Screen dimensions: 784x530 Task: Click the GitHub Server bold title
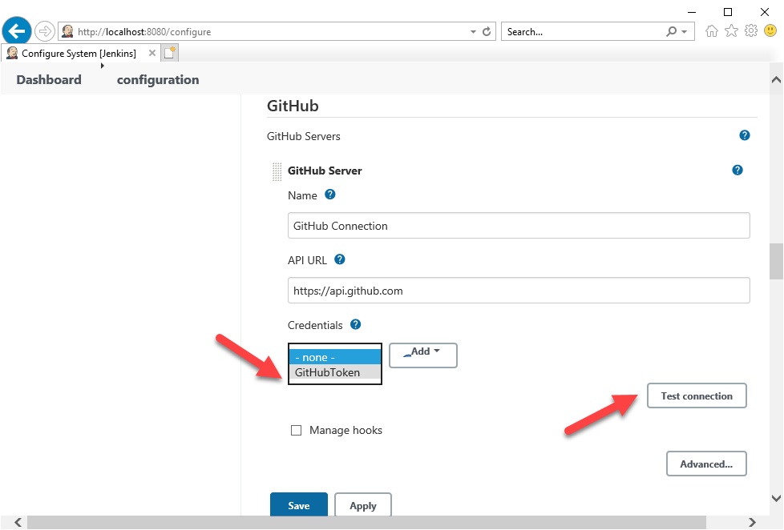click(325, 171)
